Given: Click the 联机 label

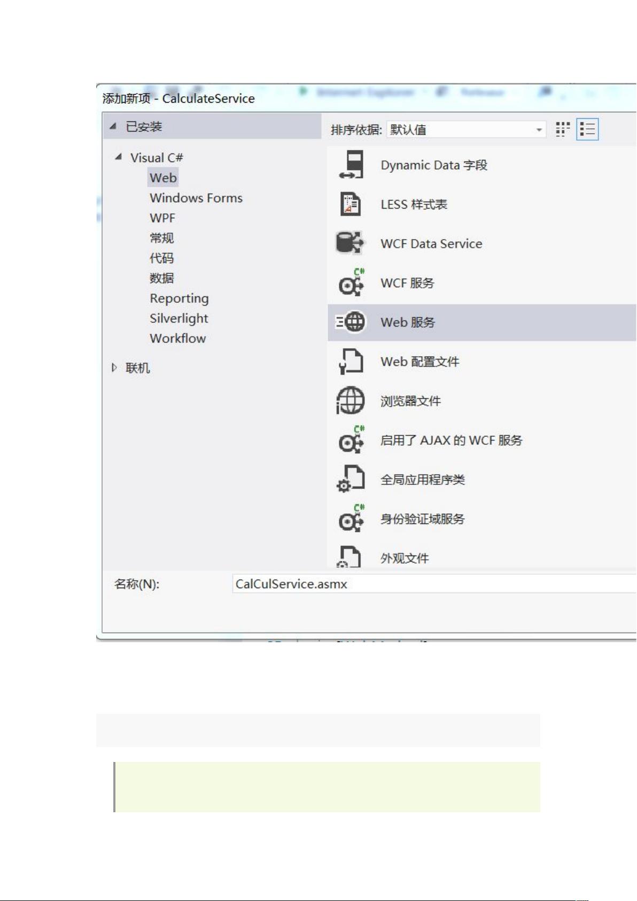Looking at the screenshot, I should [138, 368].
